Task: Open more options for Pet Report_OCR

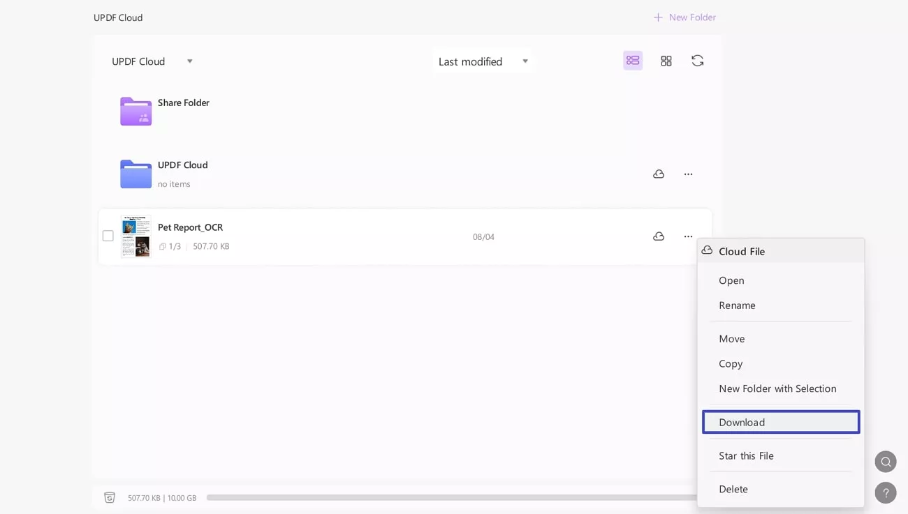Action: tap(688, 236)
